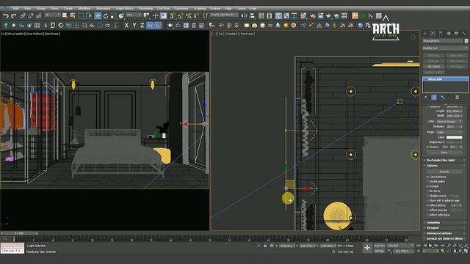Viewport: 470px width, 264px height.
Task: Open the Edit menu
Action: [x=15, y=8]
